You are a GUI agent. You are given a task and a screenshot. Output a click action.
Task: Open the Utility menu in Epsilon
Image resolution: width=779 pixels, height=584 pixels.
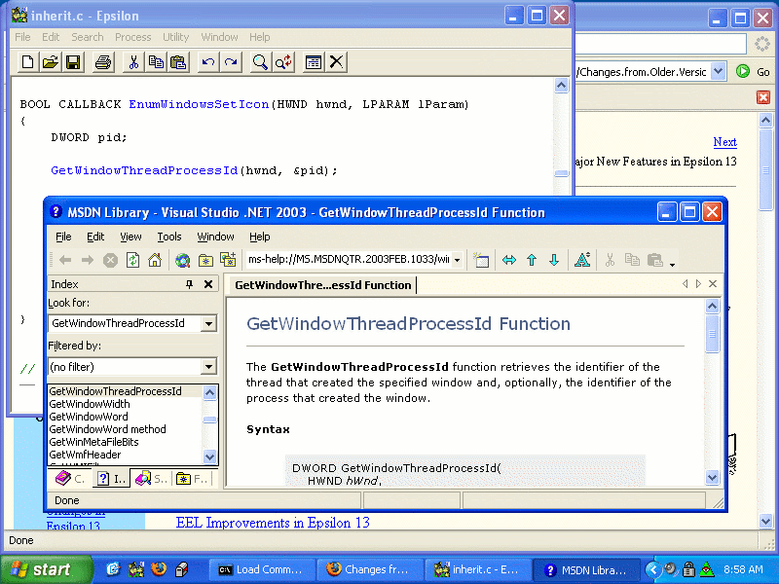pyautogui.click(x=176, y=37)
